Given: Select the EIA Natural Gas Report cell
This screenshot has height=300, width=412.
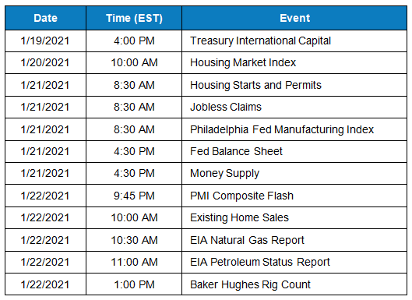Looking at the screenshot, I should pos(294,240).
